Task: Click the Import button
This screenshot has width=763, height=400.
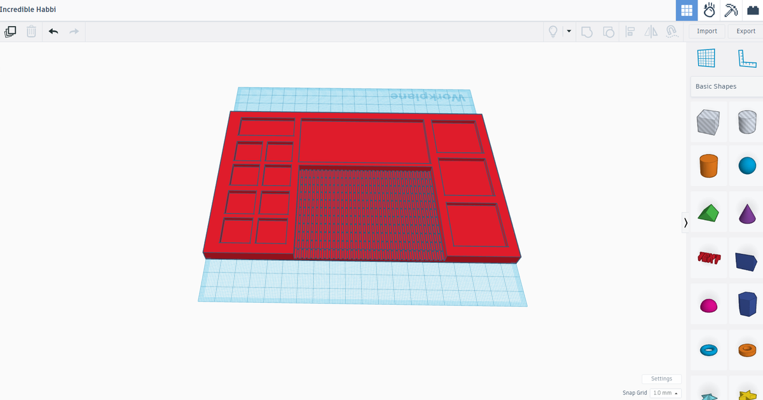Action: 706,30
